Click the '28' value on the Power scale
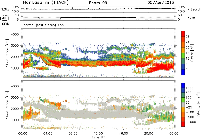Image resolution: width=201 pixels, height=139 pixels. pyautogui.click(x=187, y=37)
